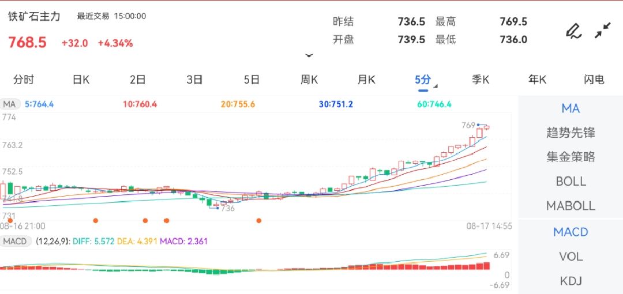The height and width of the screenshot is (294, 623).
Task: Click the MACD: 2.361 reading
Action: pos(183,241)
